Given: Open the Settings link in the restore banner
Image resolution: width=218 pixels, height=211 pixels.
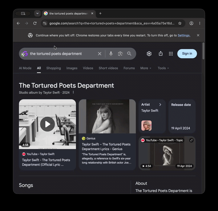Looking at the screenshot, I should pyautogui.click(x=184, y=36).
